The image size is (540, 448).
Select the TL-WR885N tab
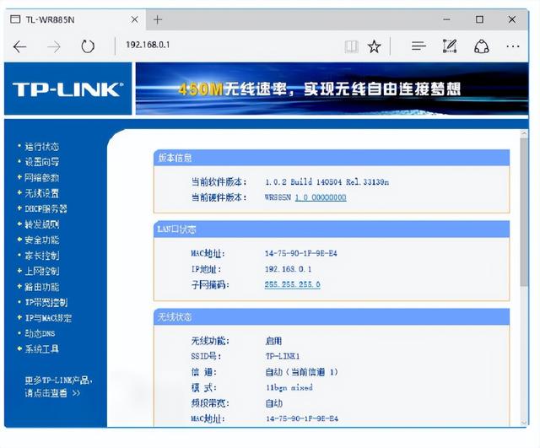coord(75,19)
